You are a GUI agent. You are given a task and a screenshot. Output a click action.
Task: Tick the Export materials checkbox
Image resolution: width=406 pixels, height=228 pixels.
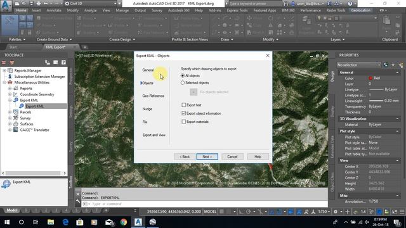(x=184, y=122)
